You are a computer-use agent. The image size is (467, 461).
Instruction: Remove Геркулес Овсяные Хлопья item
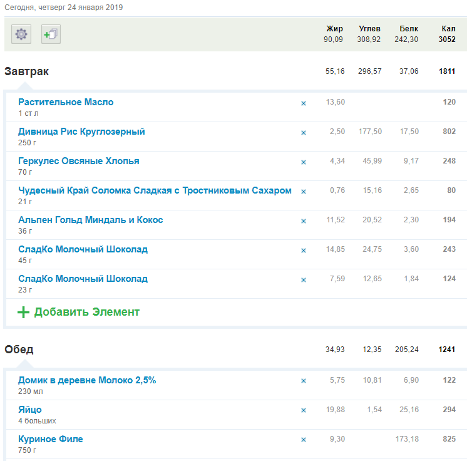coord(304,162)
